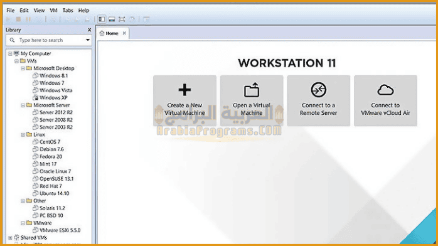
Task: Select the Microsoft Server folder label
Action: [x=51, y=105]
